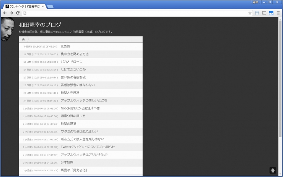
Task: Bookmark this page with the star icon
Action: pyautogui.click(x=250, y=13)
